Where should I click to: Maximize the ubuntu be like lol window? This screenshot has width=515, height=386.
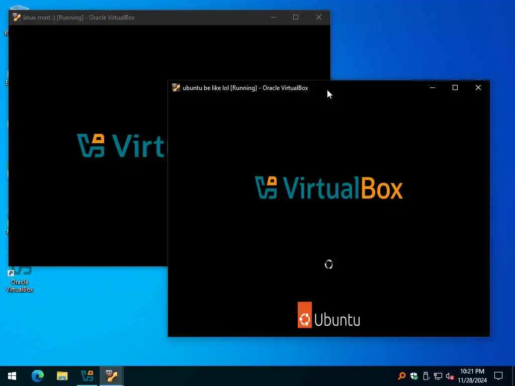click(455, 87)
